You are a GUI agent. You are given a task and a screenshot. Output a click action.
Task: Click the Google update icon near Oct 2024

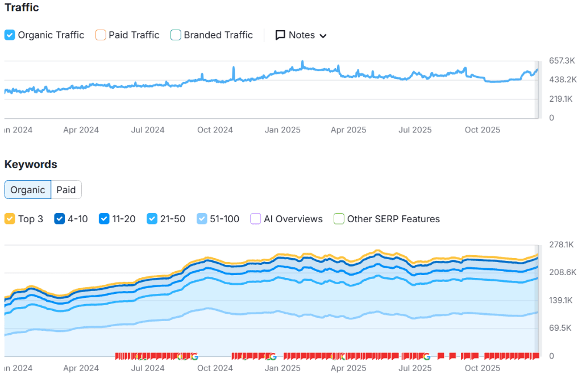(194, 357)
